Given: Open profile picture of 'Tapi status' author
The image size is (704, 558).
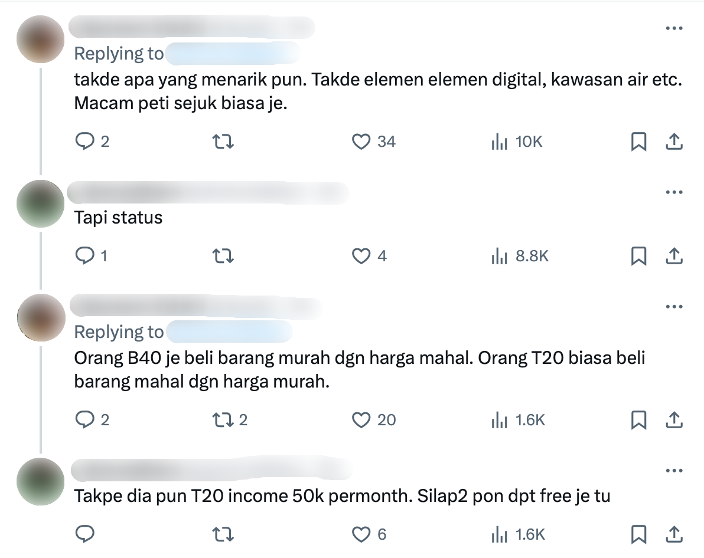Looking at the screenshot, I should 41,203.
